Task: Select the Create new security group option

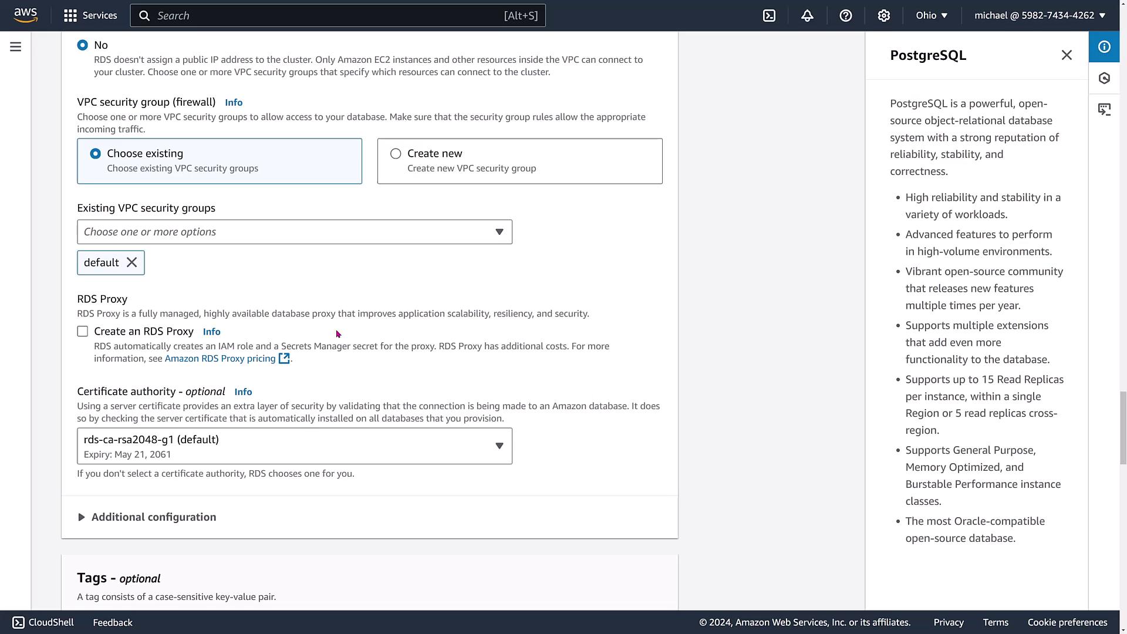Action: 396,154
